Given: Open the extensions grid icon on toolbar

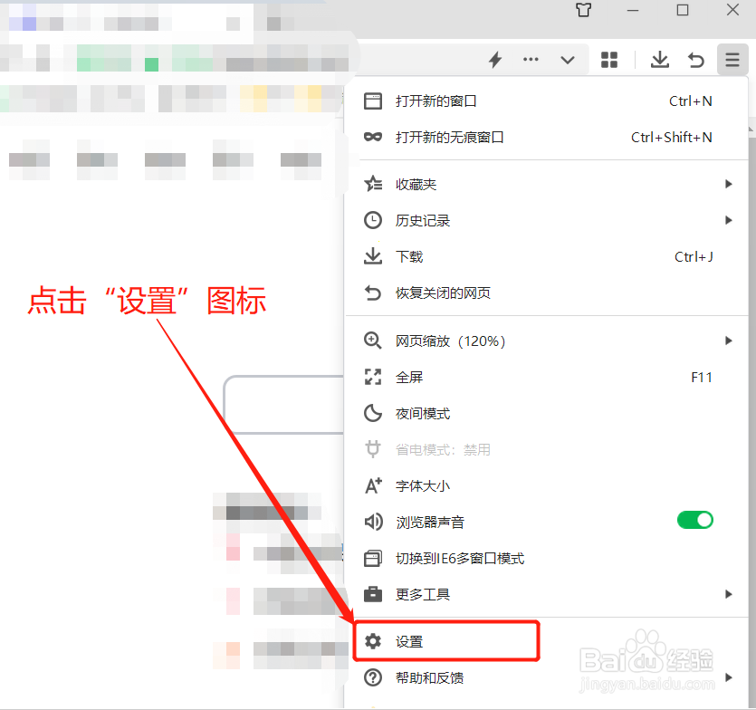Looking at the screenshot, I should pyautogui.click(x=609, y=60).
